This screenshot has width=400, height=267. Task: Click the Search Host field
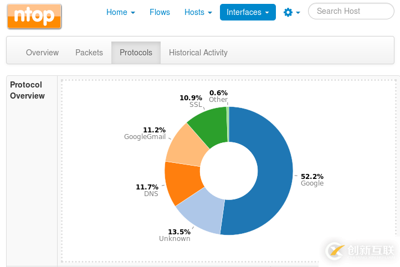coord(350,11)
